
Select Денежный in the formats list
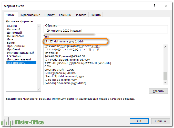click(14, 33)
